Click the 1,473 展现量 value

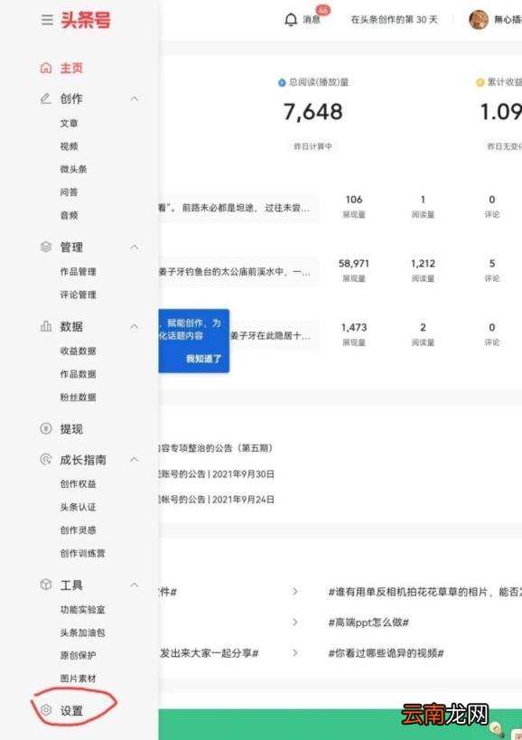pyautogui.click(x=354, y=327)
